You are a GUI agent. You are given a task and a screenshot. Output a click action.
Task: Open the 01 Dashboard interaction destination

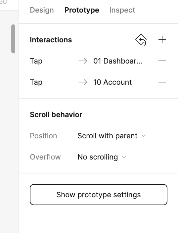point(118,61)
